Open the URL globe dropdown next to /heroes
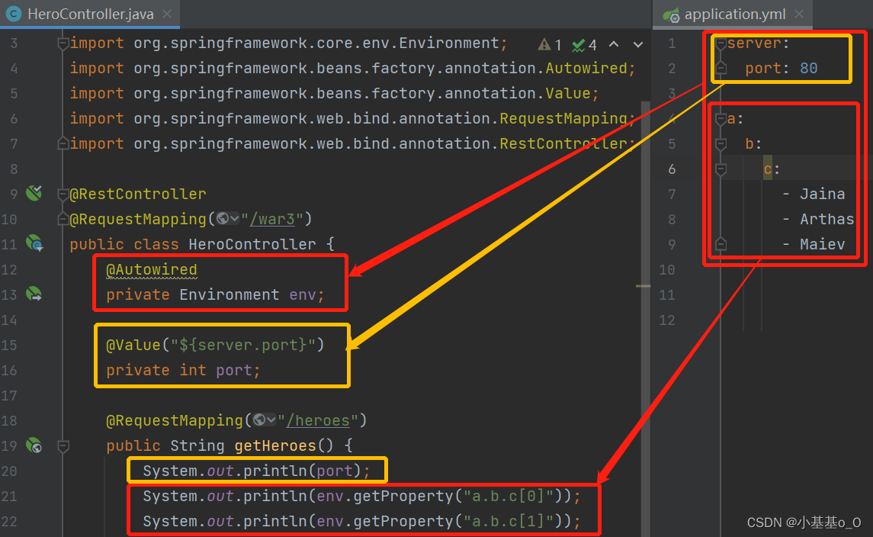Image resolution: width=873 pixels, height=537 pixels. (264, 420)
